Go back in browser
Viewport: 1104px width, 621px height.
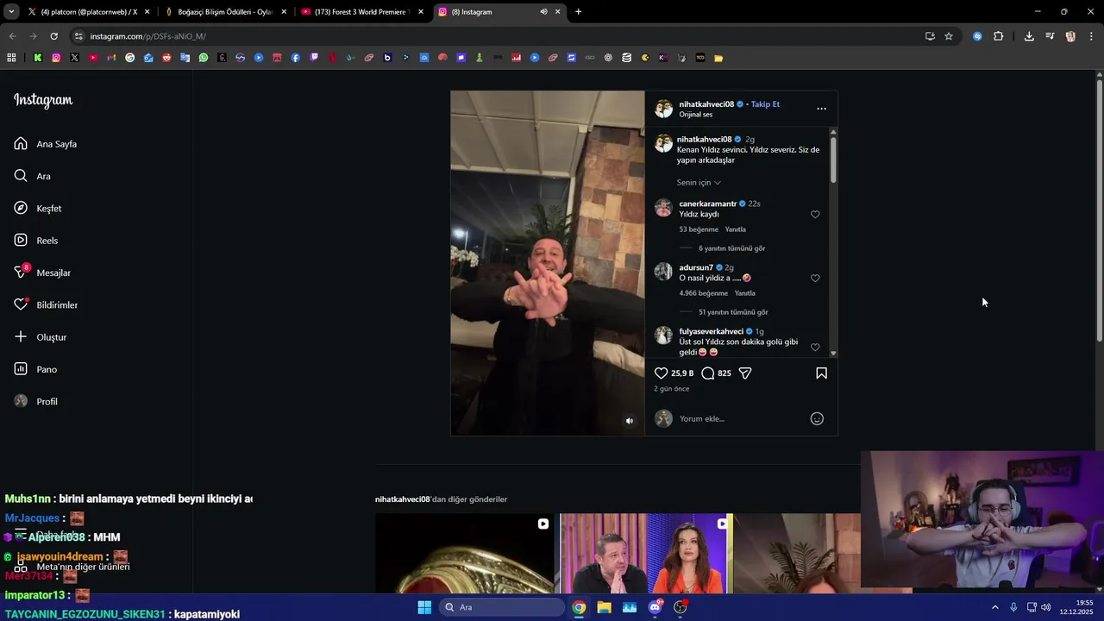tap(12, 36)
